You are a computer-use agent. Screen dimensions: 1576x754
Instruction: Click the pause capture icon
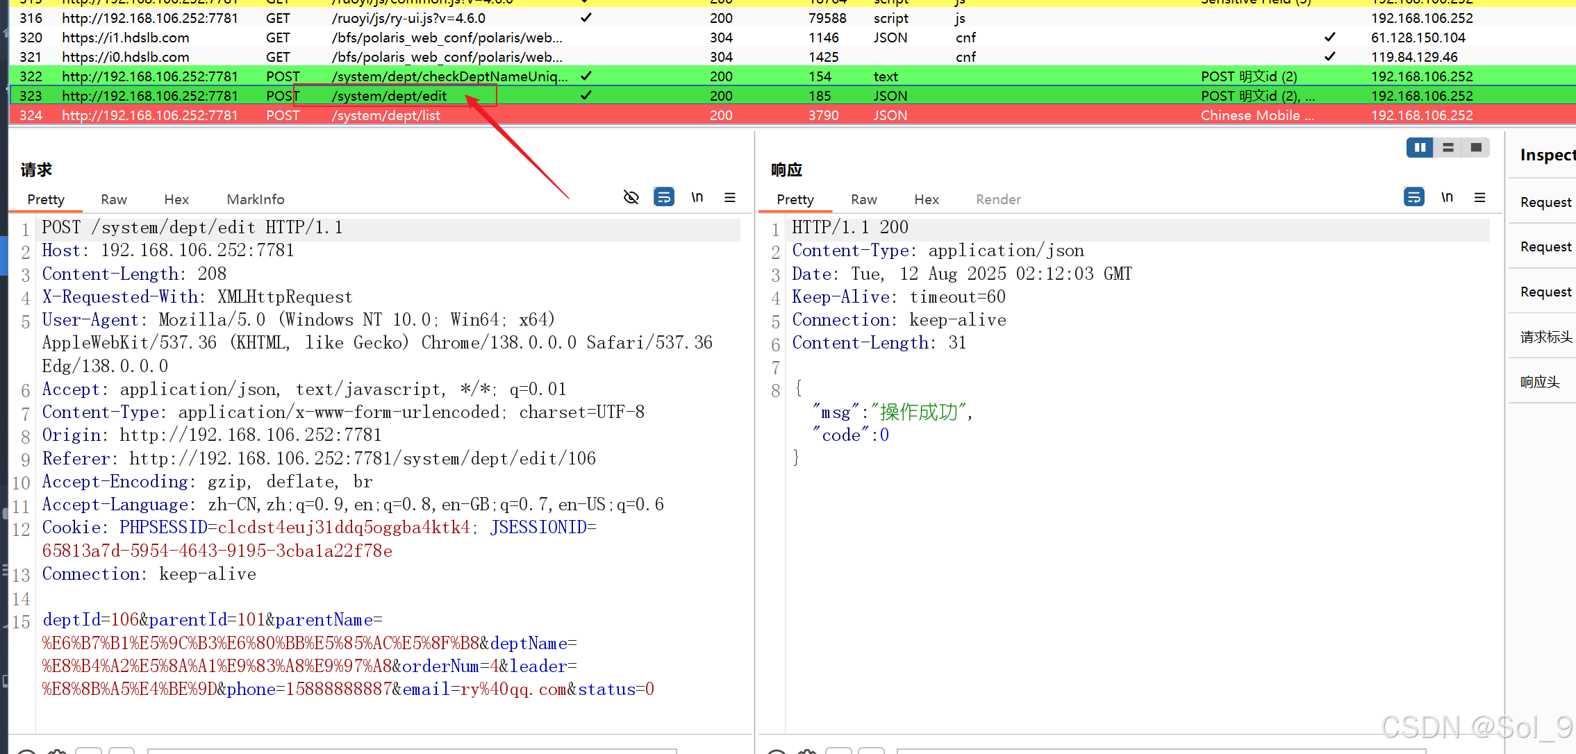(x=1419, y=147)
